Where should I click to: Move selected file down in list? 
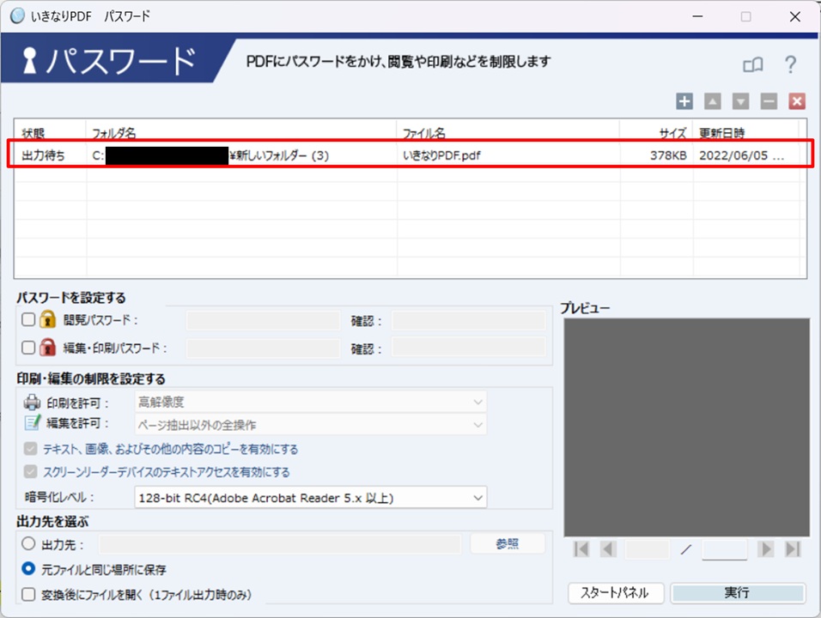740,101
